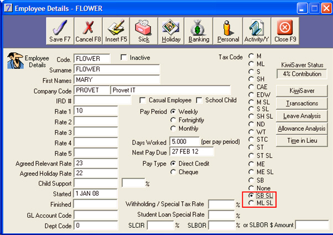Cancel changes using Cancel F8
333x235 pixels.
(88, 31)
